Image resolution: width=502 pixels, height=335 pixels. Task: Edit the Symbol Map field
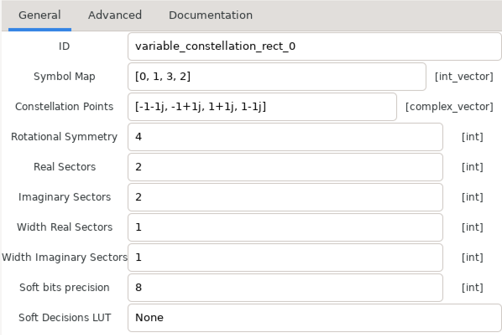[x=277, y=77]
